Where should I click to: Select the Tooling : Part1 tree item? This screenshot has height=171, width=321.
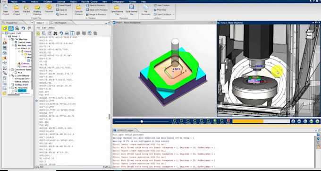[20, 85]
